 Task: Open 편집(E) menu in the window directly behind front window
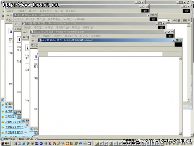tap(47, 36)
